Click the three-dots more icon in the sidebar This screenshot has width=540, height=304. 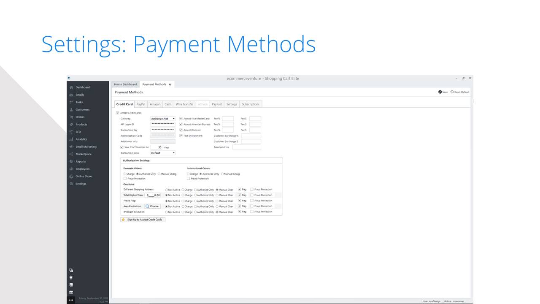point(71,300)
